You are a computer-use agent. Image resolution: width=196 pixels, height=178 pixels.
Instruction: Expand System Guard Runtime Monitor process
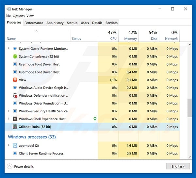click(8, 48)
